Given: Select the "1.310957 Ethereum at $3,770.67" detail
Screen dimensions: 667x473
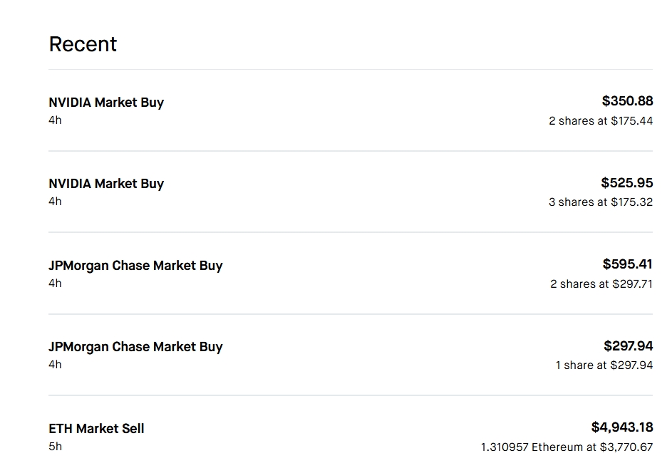Looking at the screenshot, I should (x=567, y=447).
